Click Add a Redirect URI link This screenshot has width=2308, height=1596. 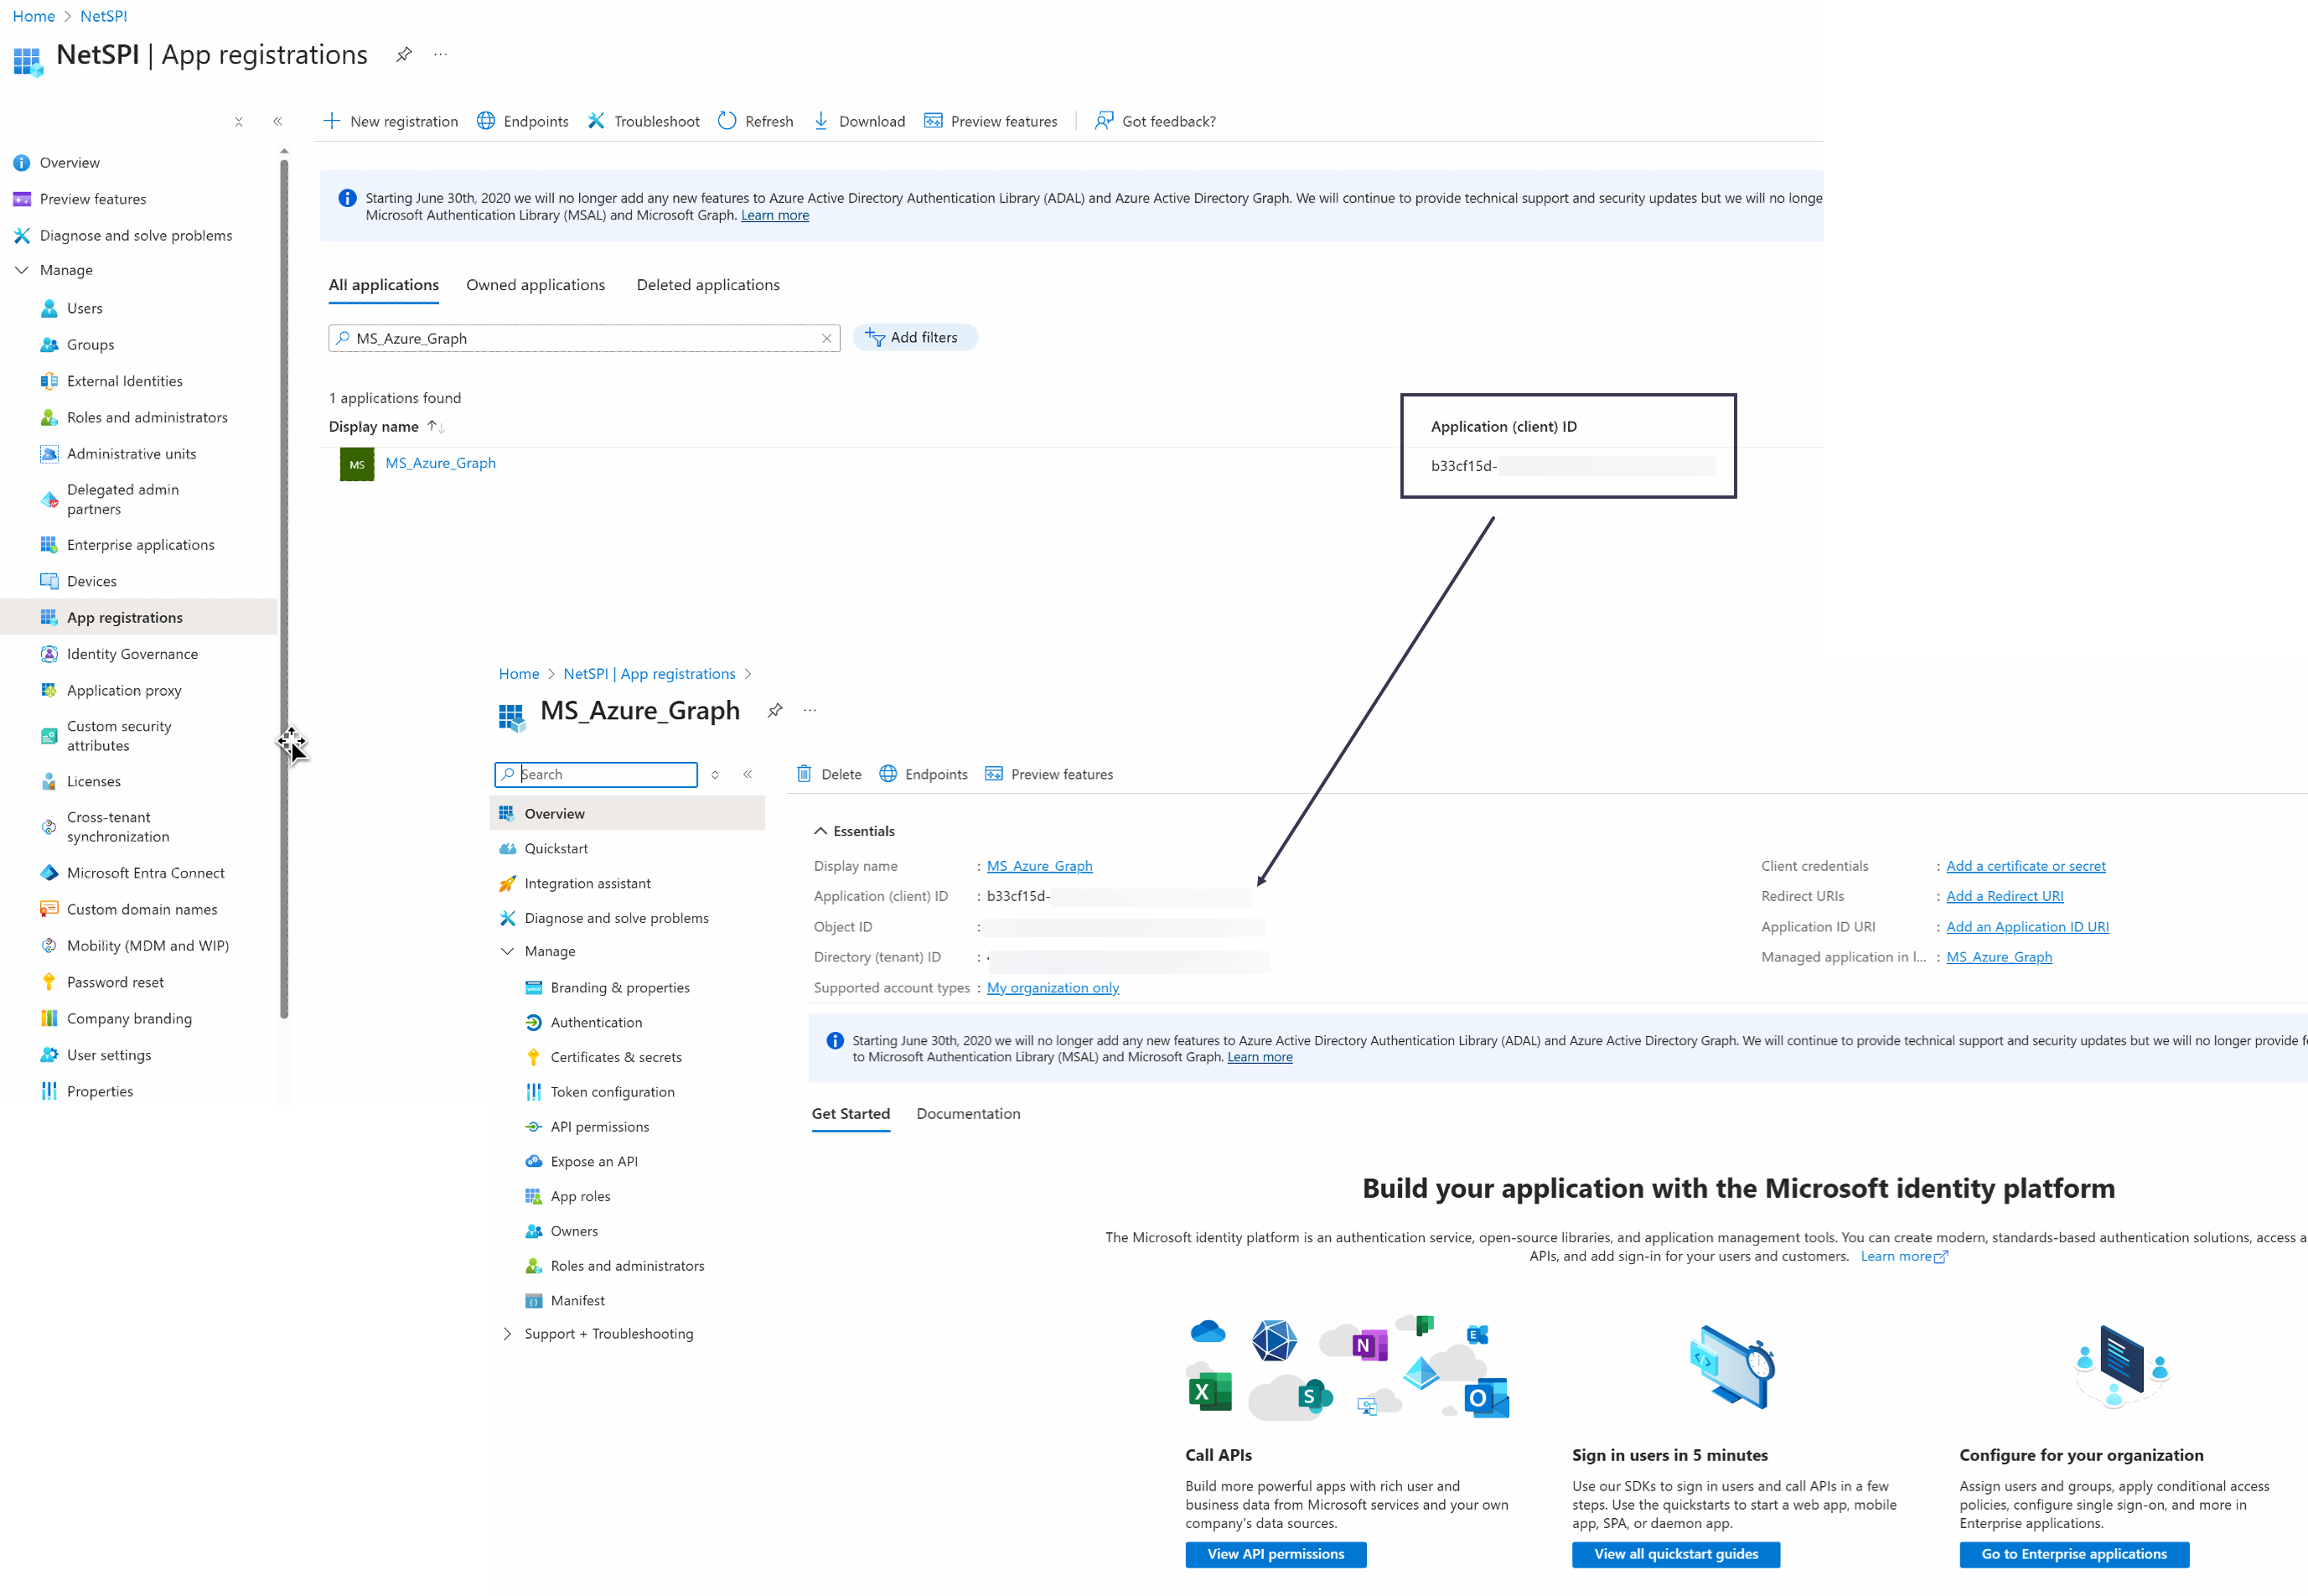click(2004, 896)
